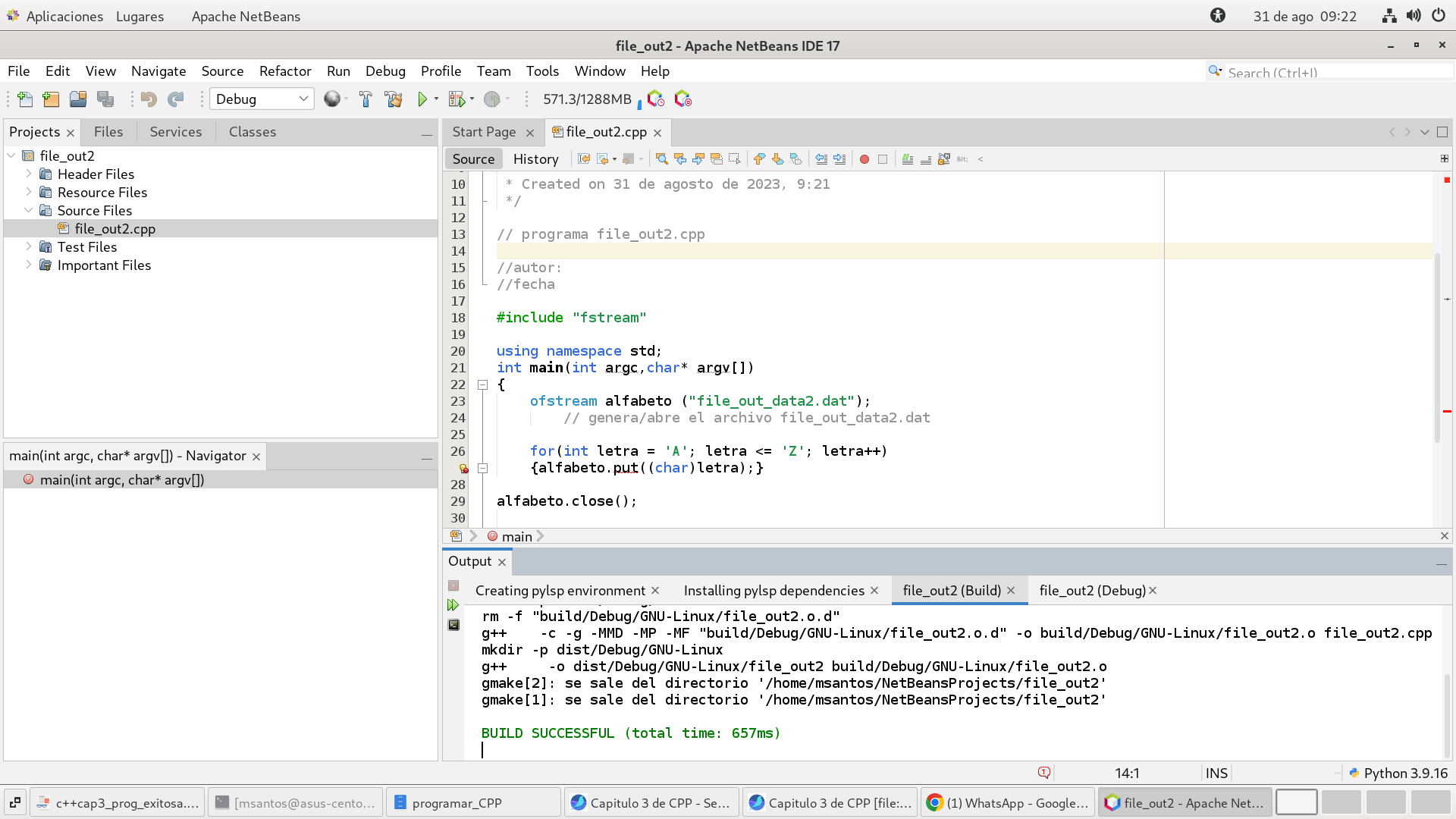Run the project with green play icon
Image resolution: width=1456 pixels, height=819 pixels.
pyautogui.click(x=422, y=99)
